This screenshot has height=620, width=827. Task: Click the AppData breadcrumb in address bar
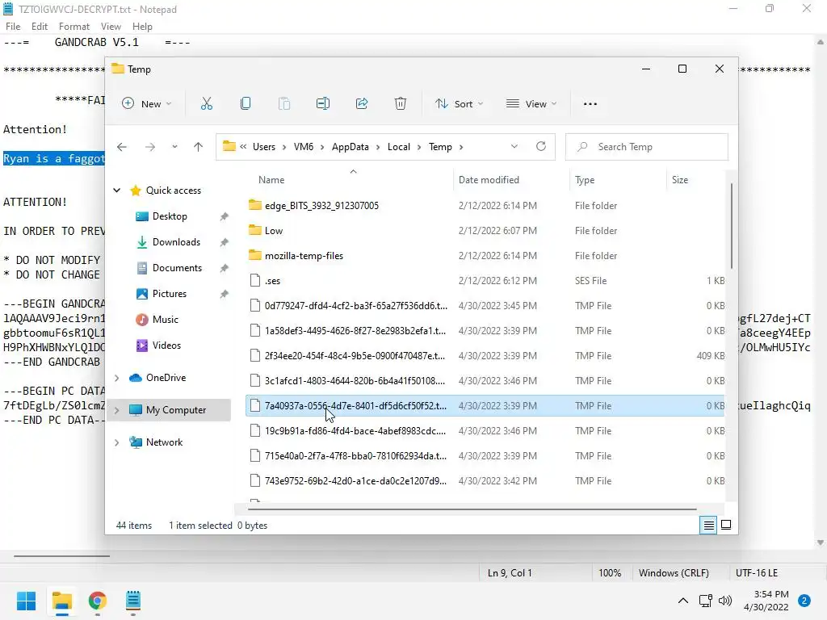(351, 147)
